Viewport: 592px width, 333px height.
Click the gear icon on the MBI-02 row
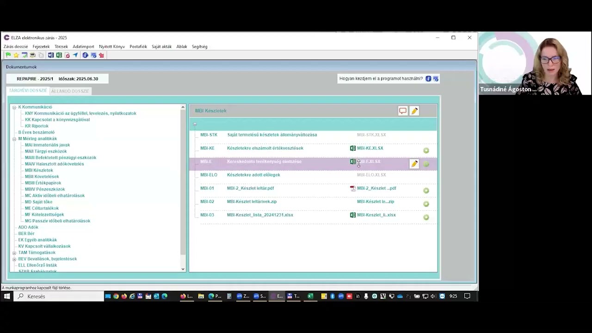point(426,204)
